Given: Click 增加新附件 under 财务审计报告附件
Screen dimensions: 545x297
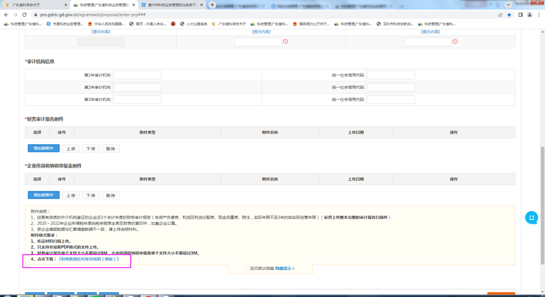Looking at the screenshot, I should [44, 148].
